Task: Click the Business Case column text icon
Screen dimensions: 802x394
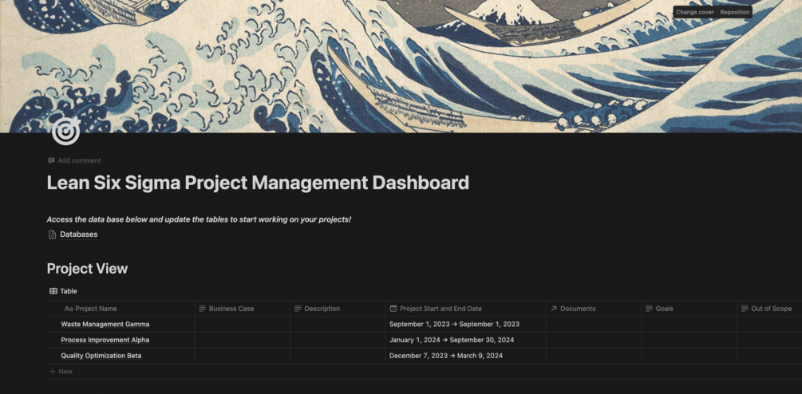Action: pos(203,309)
